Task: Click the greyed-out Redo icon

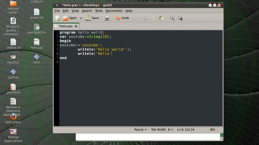Action: [134, 18]
